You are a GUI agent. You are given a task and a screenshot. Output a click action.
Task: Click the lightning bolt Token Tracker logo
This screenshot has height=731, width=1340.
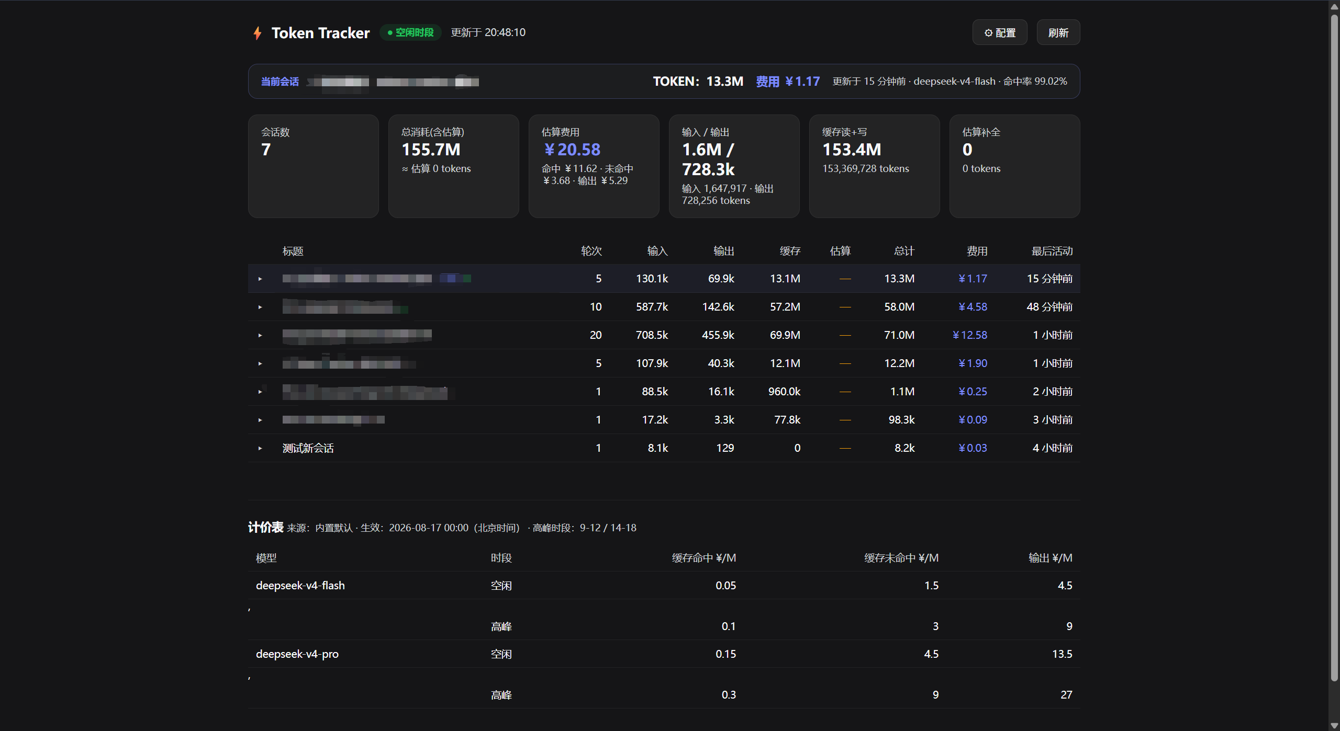[x=257, y=33]
